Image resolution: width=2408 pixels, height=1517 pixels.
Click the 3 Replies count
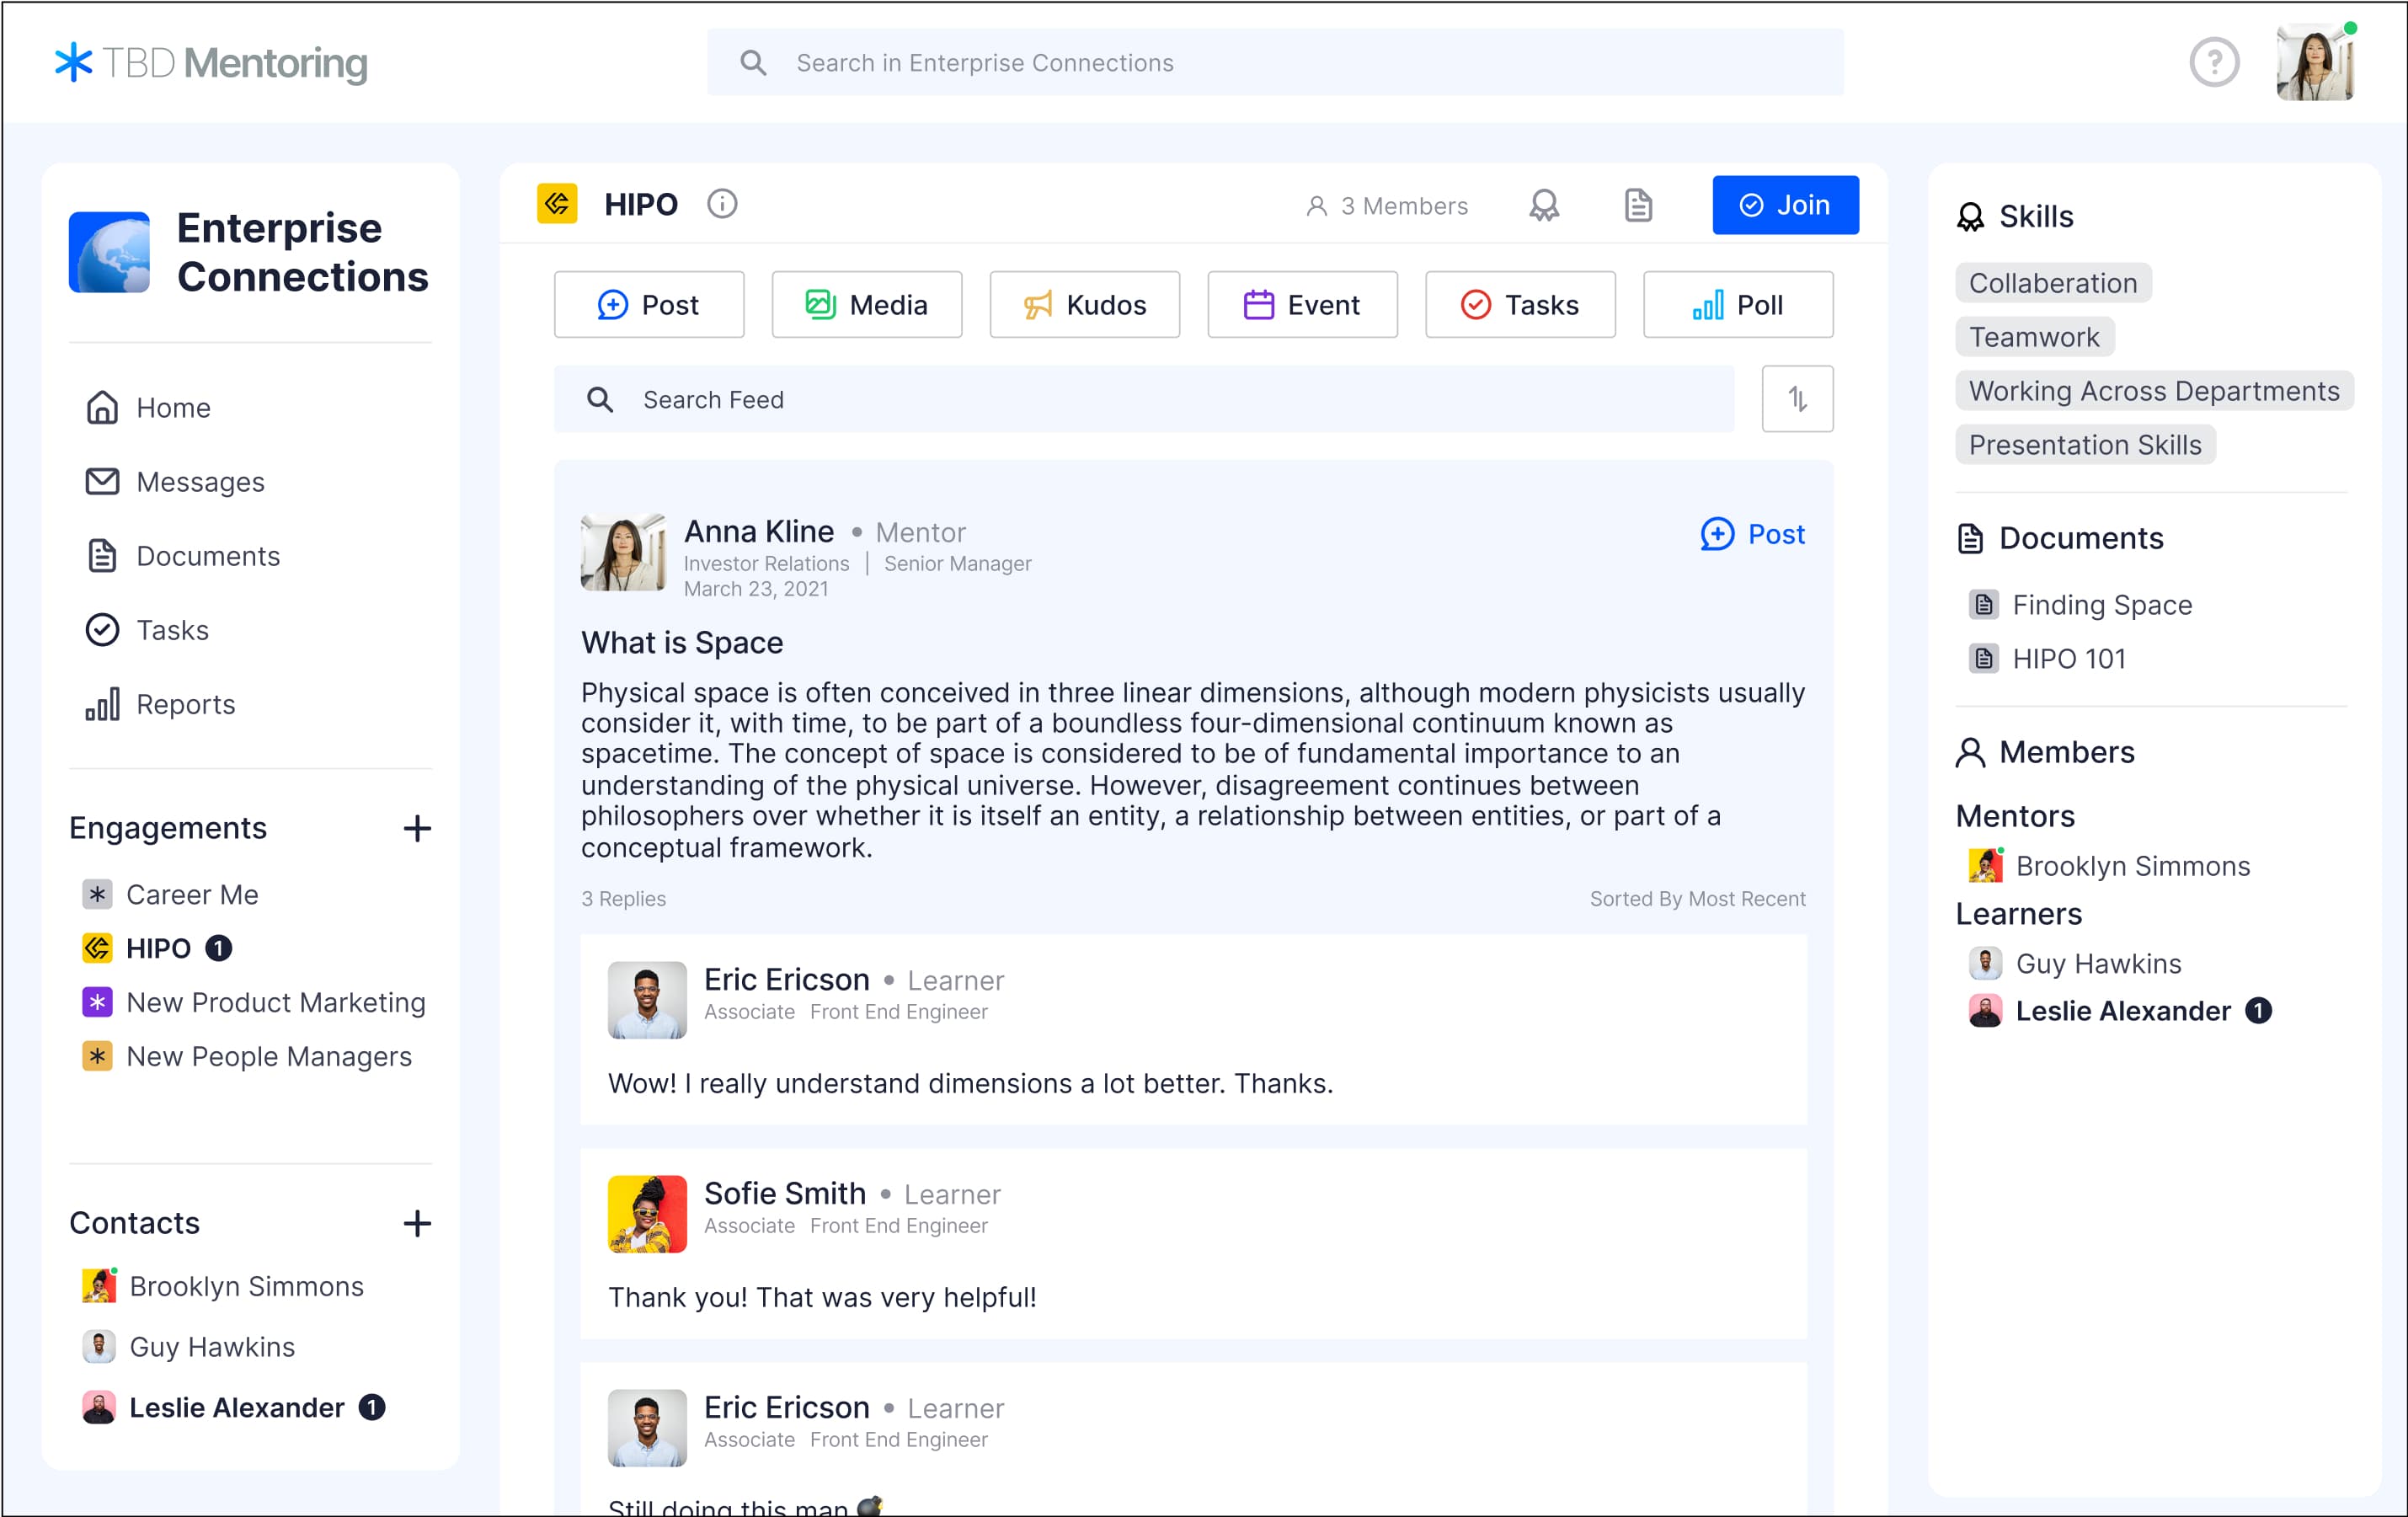point(624,899)
